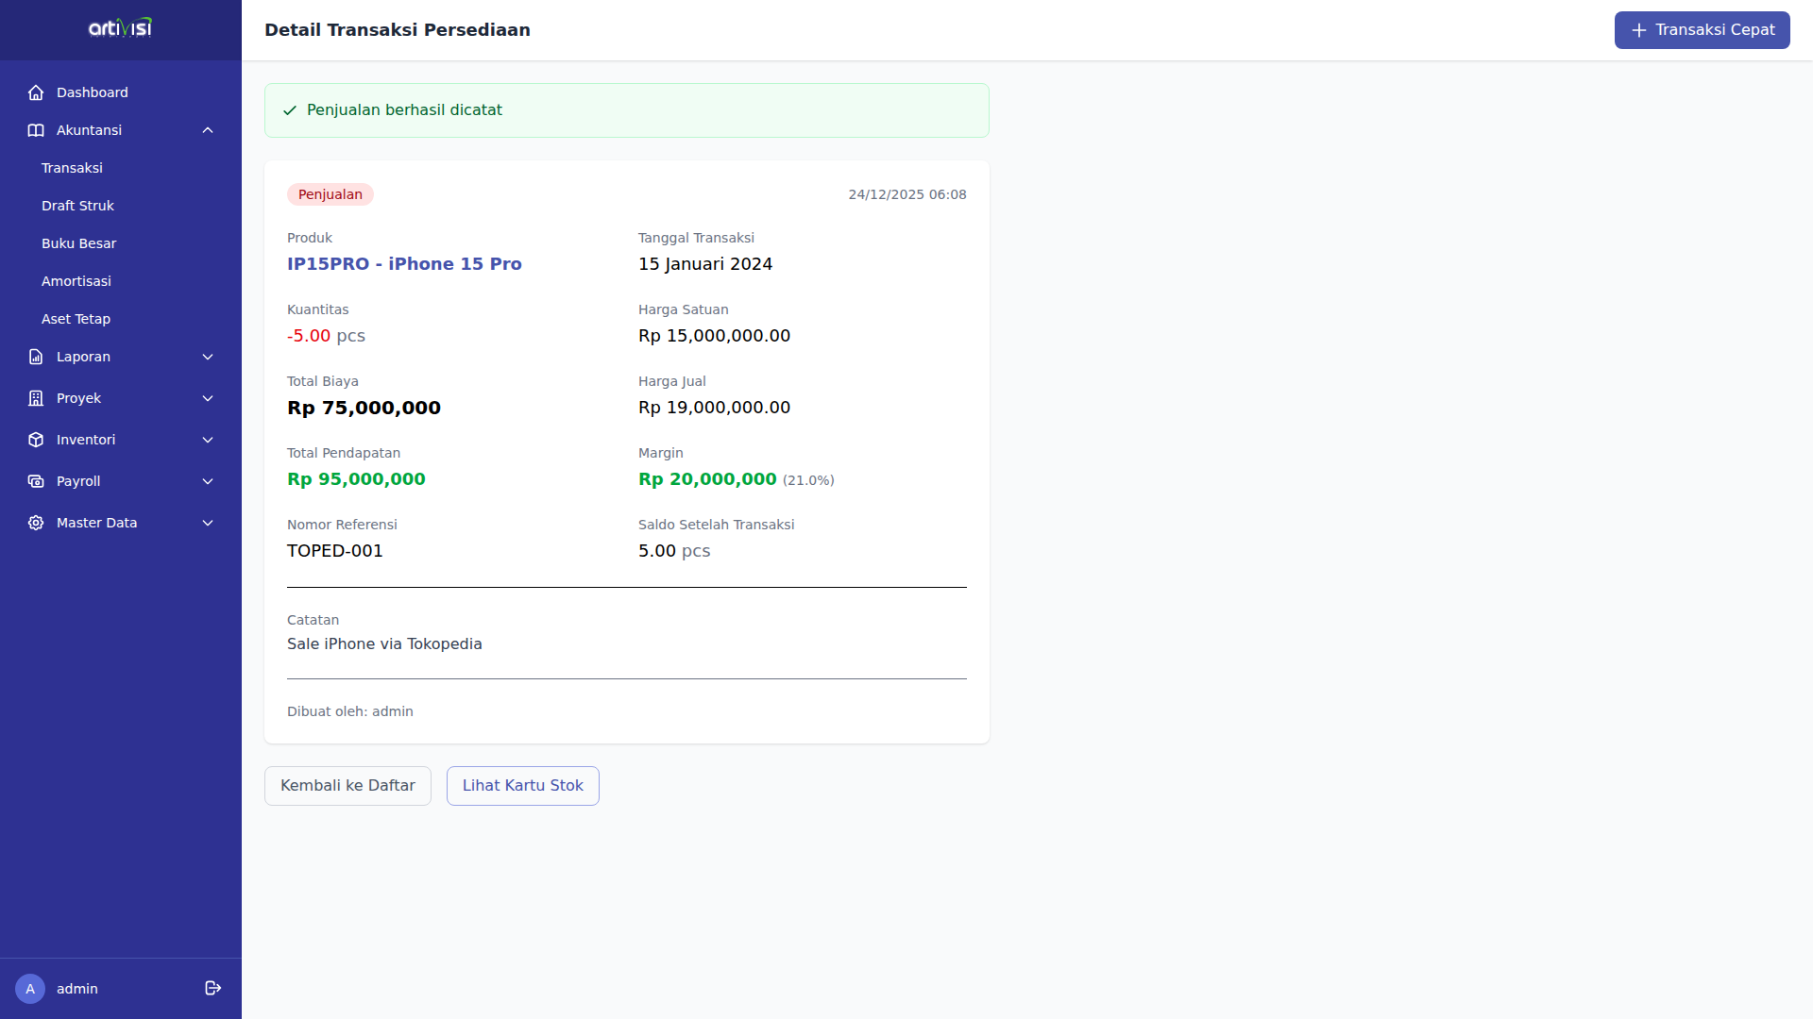Click the Laporan report icon
The width and height of the screenshot is (1813, 1019).
(36, 357)
